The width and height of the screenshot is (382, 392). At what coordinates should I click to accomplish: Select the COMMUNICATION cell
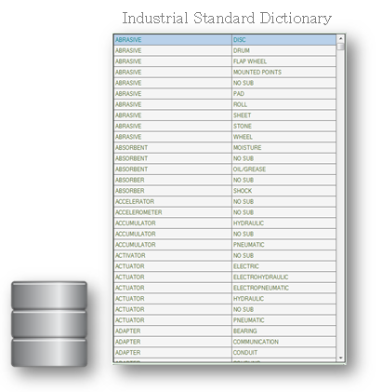click(283, 342)
